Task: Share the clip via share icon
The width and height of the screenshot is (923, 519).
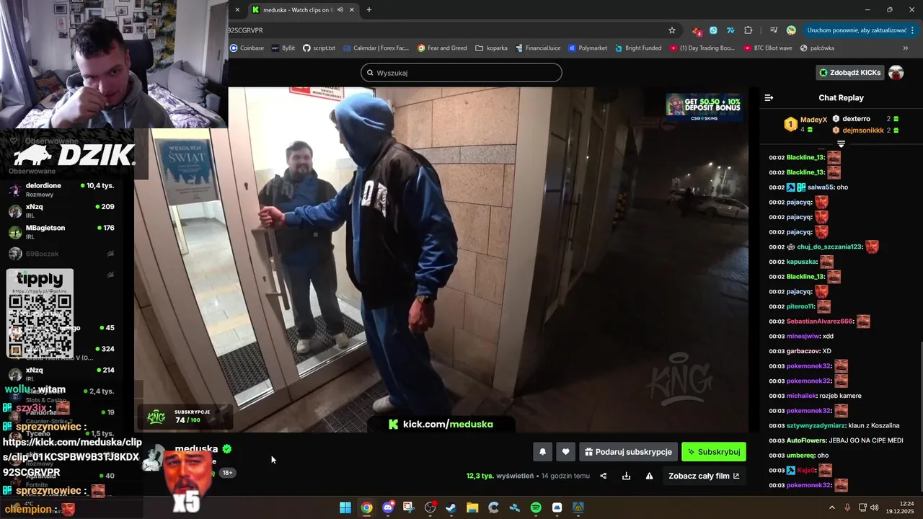Action: pyautogui.click(x=604, y=476)
